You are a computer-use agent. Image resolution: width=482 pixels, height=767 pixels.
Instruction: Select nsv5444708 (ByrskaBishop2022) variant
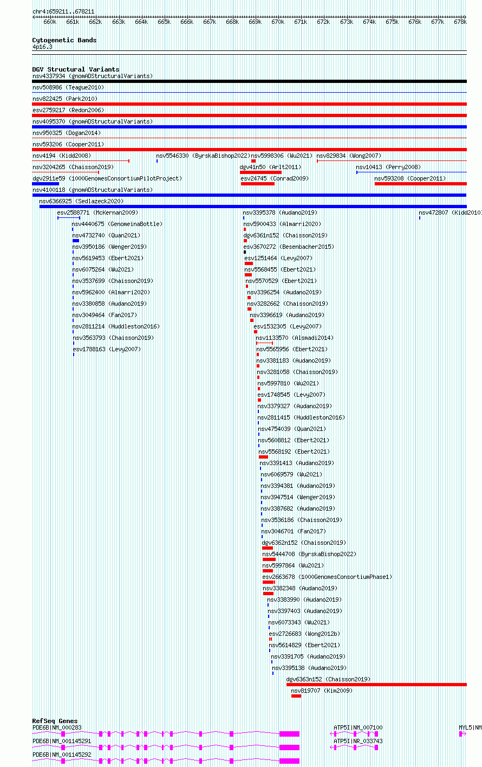pos(309,554)
